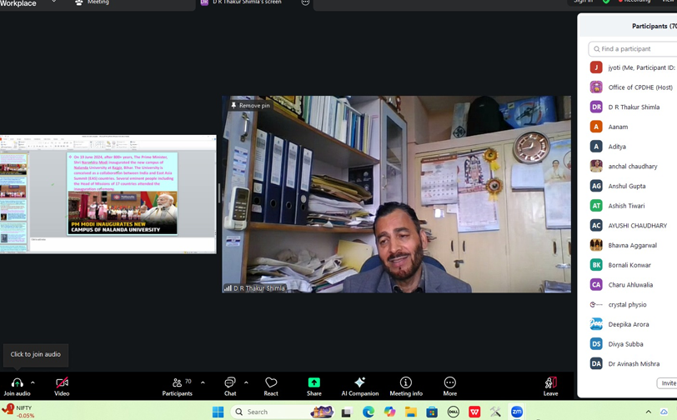
Task: Click the shared slide screen thumbnail
Action: click(x=108, y=194)
